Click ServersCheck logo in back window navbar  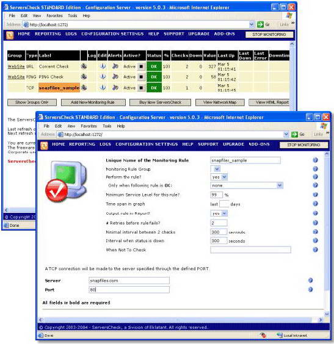10,35
